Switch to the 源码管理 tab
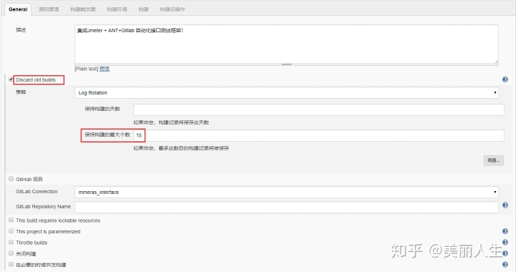The image size is (516, 272). point(49,9)
